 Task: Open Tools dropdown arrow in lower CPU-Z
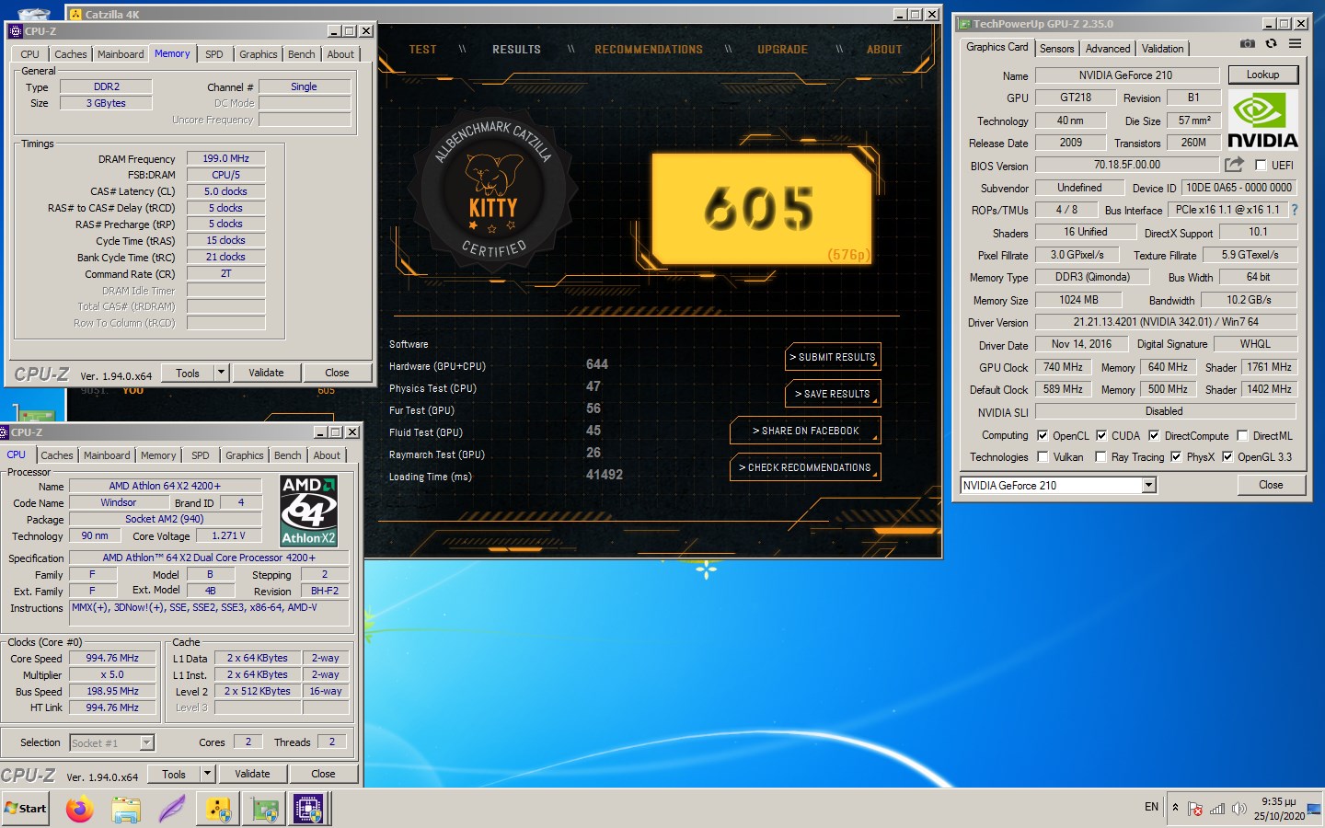coord(207,774)
